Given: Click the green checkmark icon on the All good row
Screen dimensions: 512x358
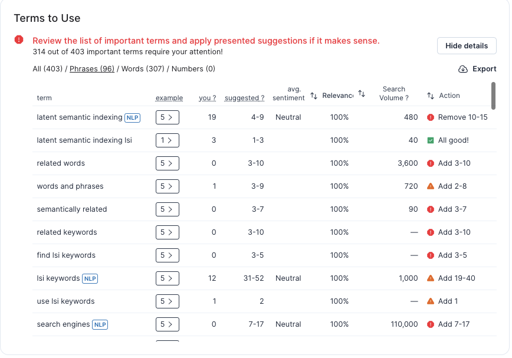Looking at the screenshot, I should tap(432, 140).
